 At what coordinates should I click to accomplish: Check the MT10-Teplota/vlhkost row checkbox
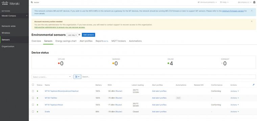click(x=33, y=105)
